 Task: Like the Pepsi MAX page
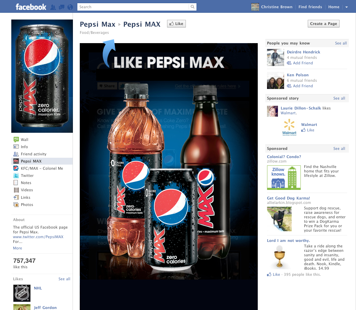[x=176, y=24]
